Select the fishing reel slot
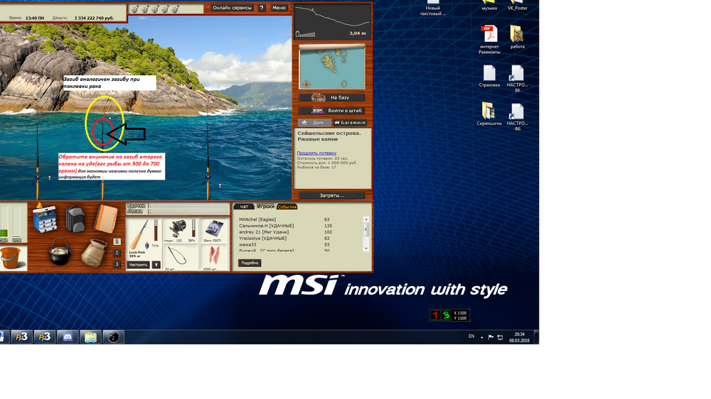Image resolution: width=711 pixels, height=399 pixels. [180, 231]
